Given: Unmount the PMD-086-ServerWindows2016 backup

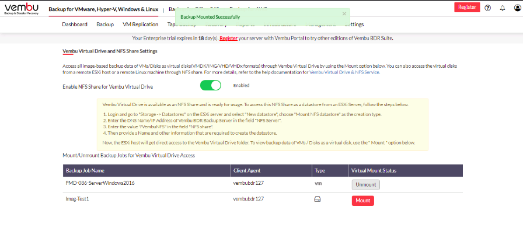Looking at the screenshot, I should [365, 185].
